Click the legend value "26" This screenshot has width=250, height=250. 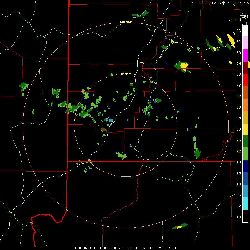239,140
